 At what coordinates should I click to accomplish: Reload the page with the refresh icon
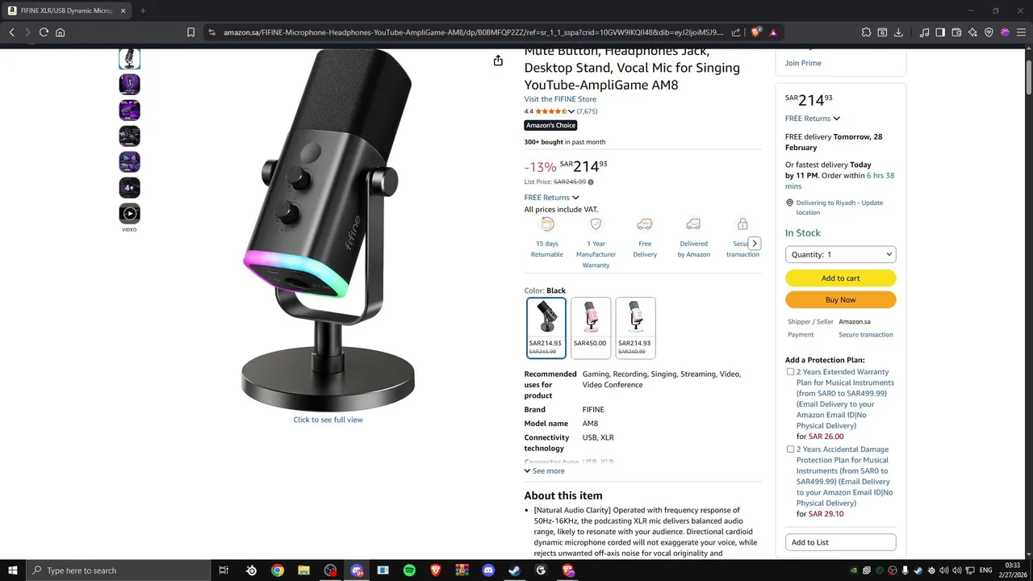44,32
